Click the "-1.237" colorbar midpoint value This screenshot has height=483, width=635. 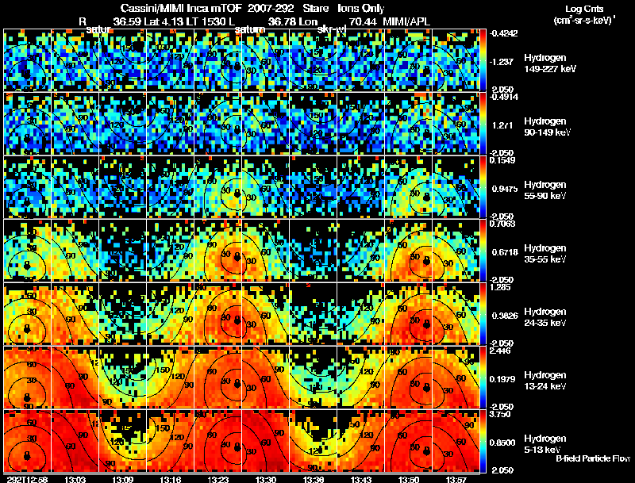502,62
